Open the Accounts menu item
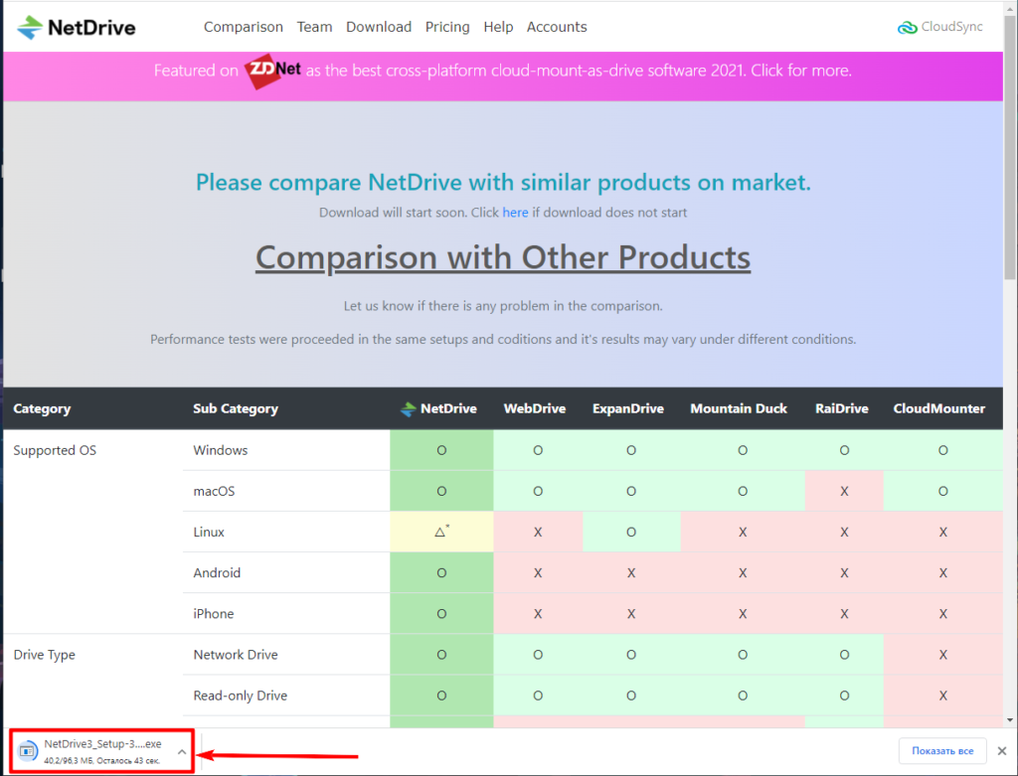 click(557, 27)
